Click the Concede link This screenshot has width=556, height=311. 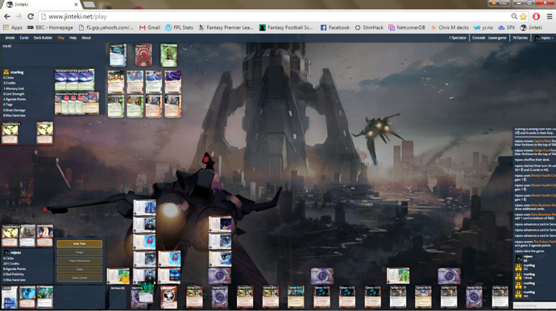(479, 38)
